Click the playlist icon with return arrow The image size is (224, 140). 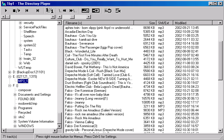tap(108, 11)
